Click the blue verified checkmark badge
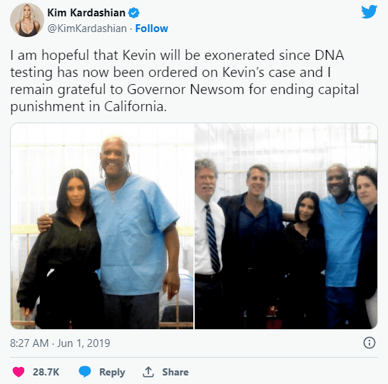388x384 pixels. 133,13
